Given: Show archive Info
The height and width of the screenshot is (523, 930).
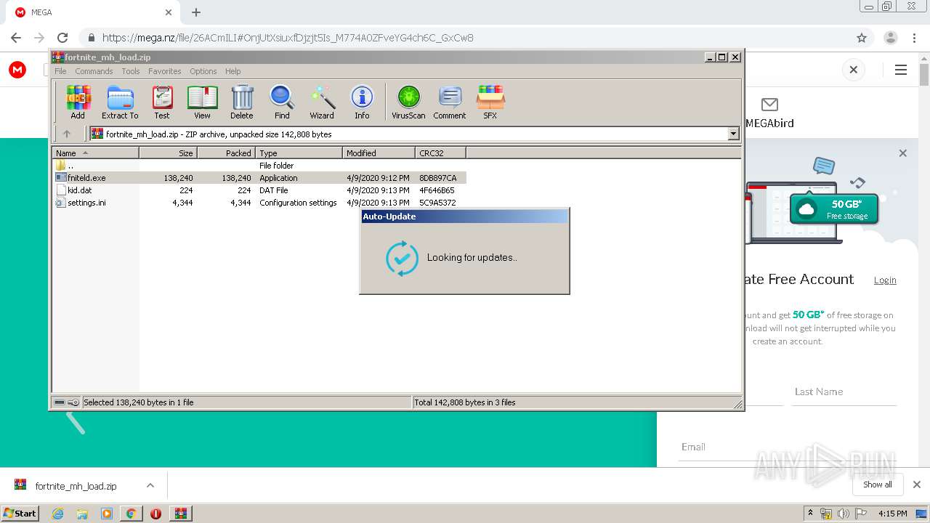Looking at the screenshot, I should point(362,102).
